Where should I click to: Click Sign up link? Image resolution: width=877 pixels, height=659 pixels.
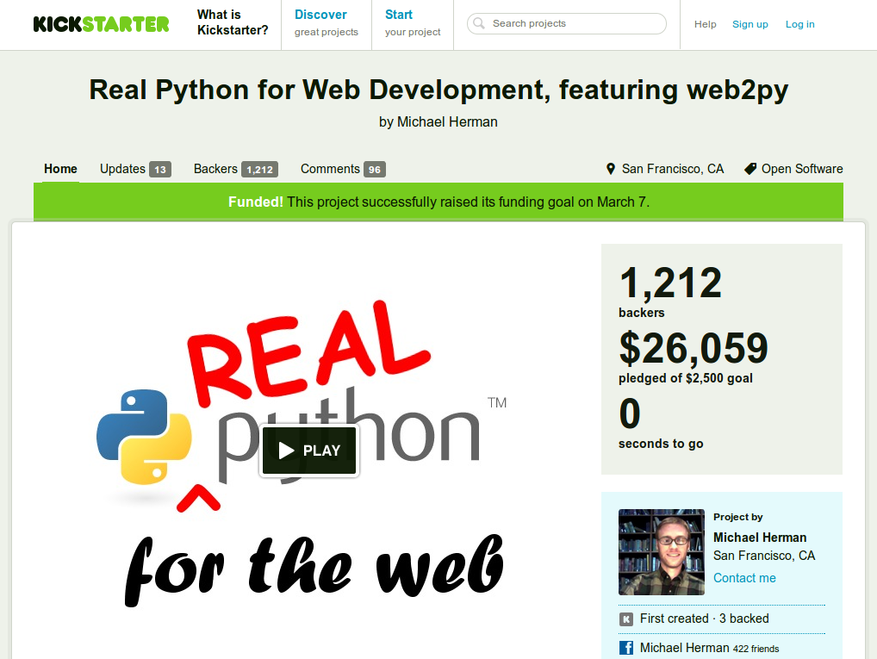[750, 24]
